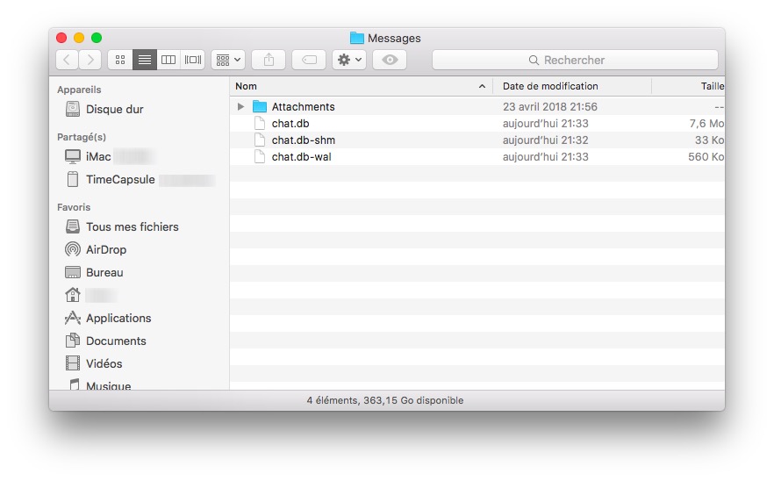Screen dimensions: 774x481
Task: Expand the Attachments folder disclosure triangle
Action: [241, 107]
